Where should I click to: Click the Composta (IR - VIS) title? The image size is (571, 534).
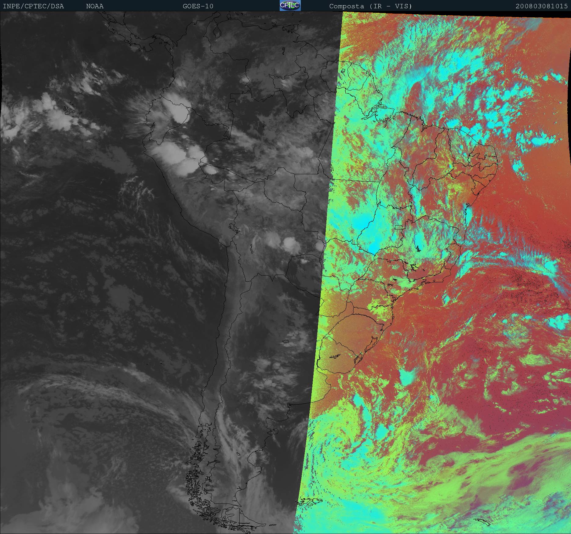click(370, 6)
